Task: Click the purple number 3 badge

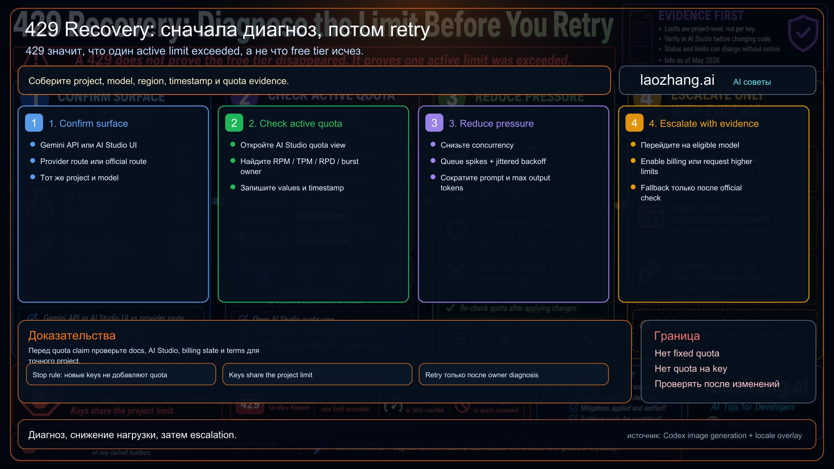Action: (434, 123)
